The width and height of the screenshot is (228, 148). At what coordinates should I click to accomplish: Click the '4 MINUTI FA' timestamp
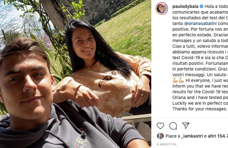pyautogui.click(x=166, y=144)
